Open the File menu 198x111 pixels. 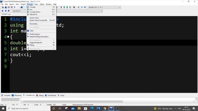(x=2, y=4)
